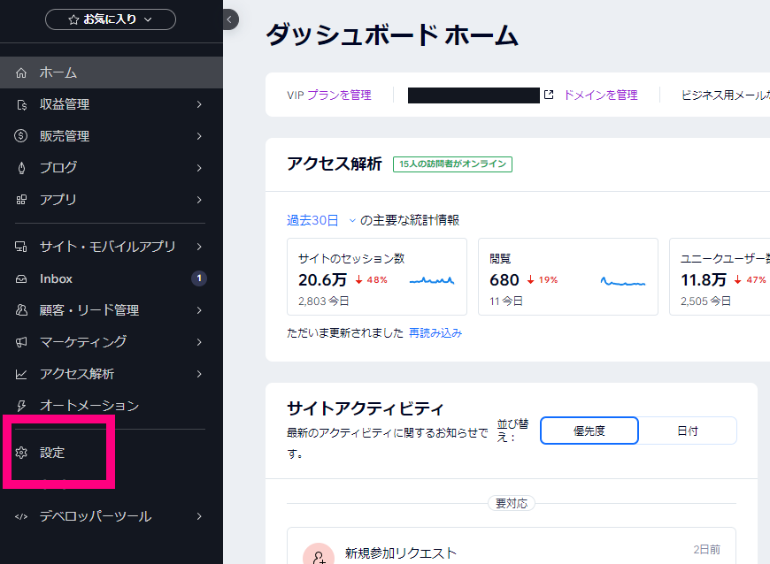The height and width of the screenshot is (564, 770).
Task: Click the 顧客・リード管理 people icon
Action: click(21, 310)
